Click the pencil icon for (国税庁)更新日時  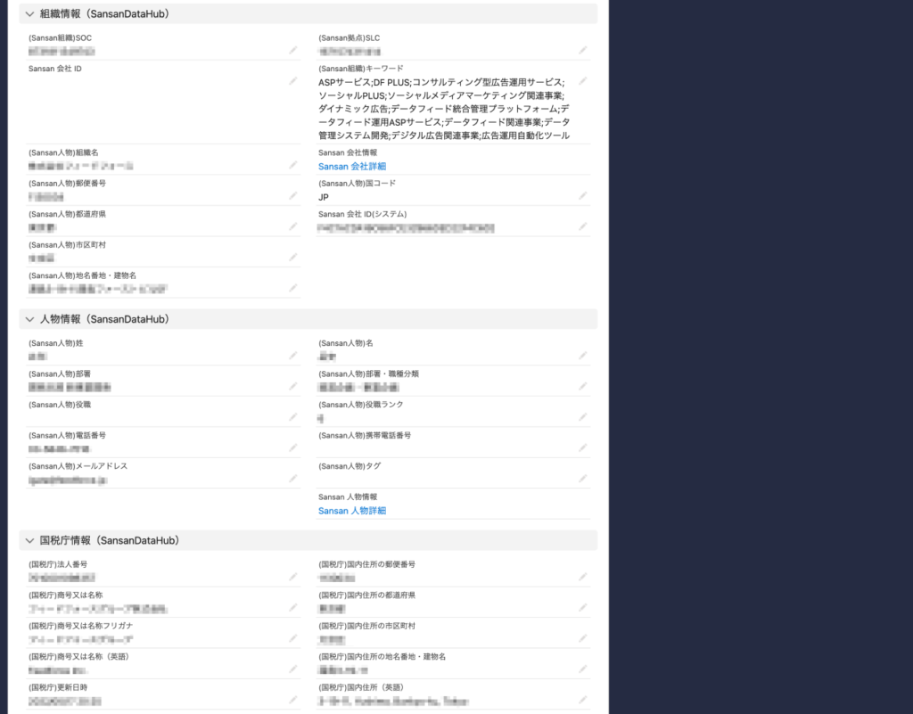click(292, 701)
